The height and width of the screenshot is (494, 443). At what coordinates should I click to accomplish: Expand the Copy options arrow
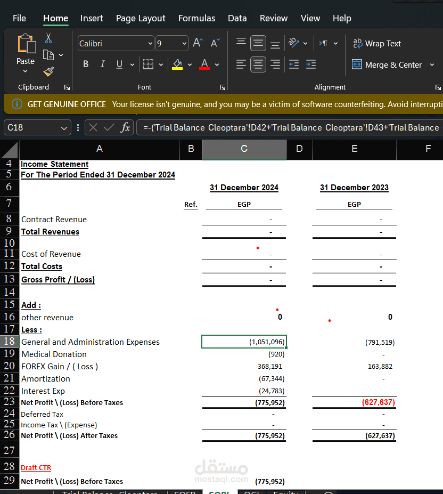(61, 55)
